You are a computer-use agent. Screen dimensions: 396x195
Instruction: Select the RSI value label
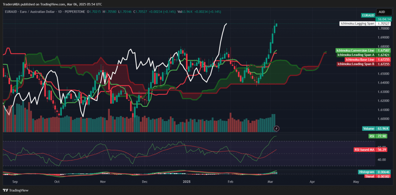click(x=372, y=136)
